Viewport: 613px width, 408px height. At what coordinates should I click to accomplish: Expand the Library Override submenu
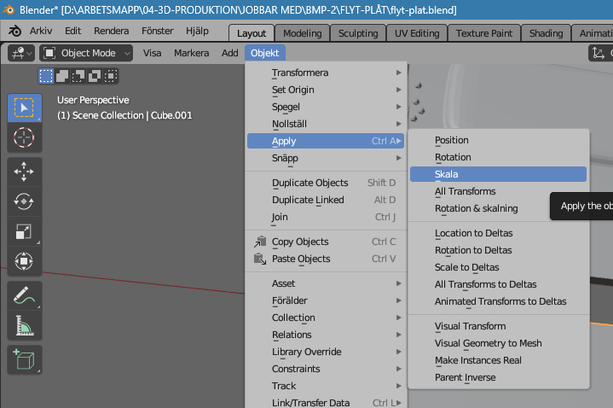coord(326,352)
